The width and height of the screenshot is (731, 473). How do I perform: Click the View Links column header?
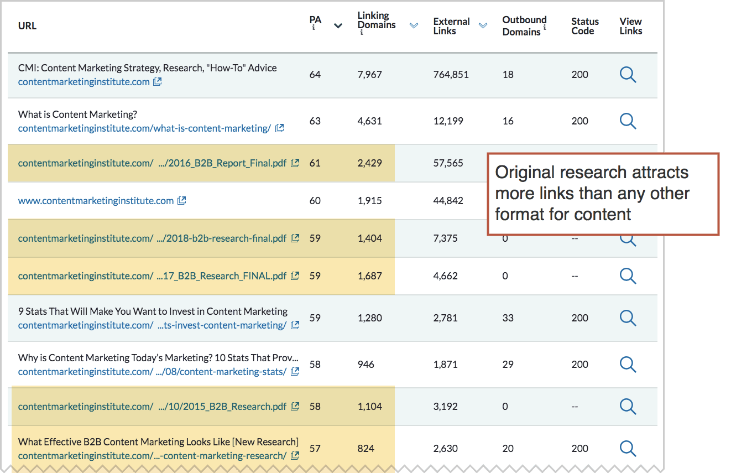(631, 26)
